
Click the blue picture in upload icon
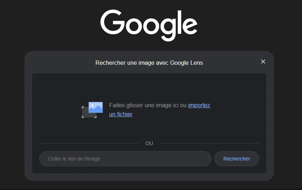point(96,107)
